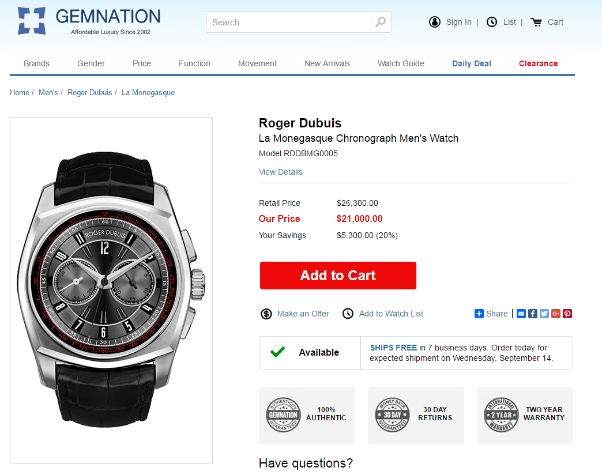Viewport: 602px width, 475px height.
Task: Share on Twitter icon
Action: (544, 314)
